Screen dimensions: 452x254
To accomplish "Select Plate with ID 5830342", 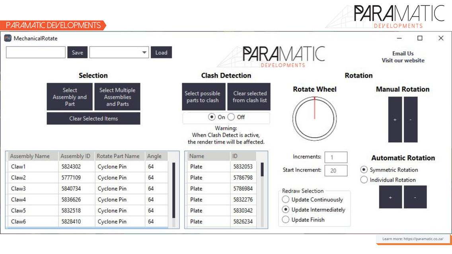I will click(x=222, y=211).
